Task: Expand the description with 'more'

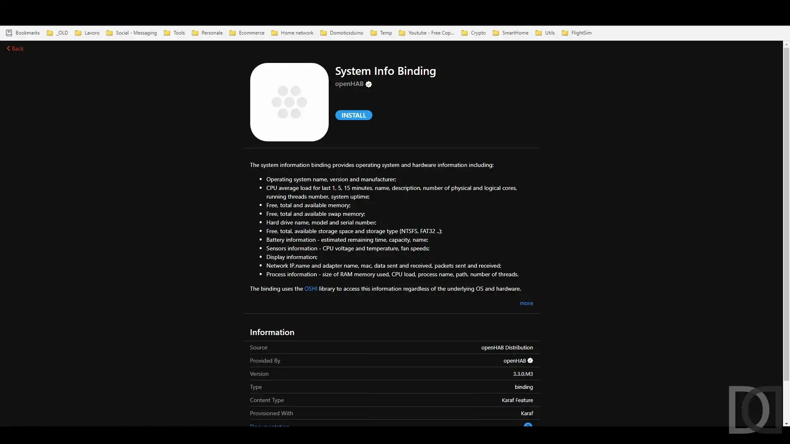Action: point(526,303)
